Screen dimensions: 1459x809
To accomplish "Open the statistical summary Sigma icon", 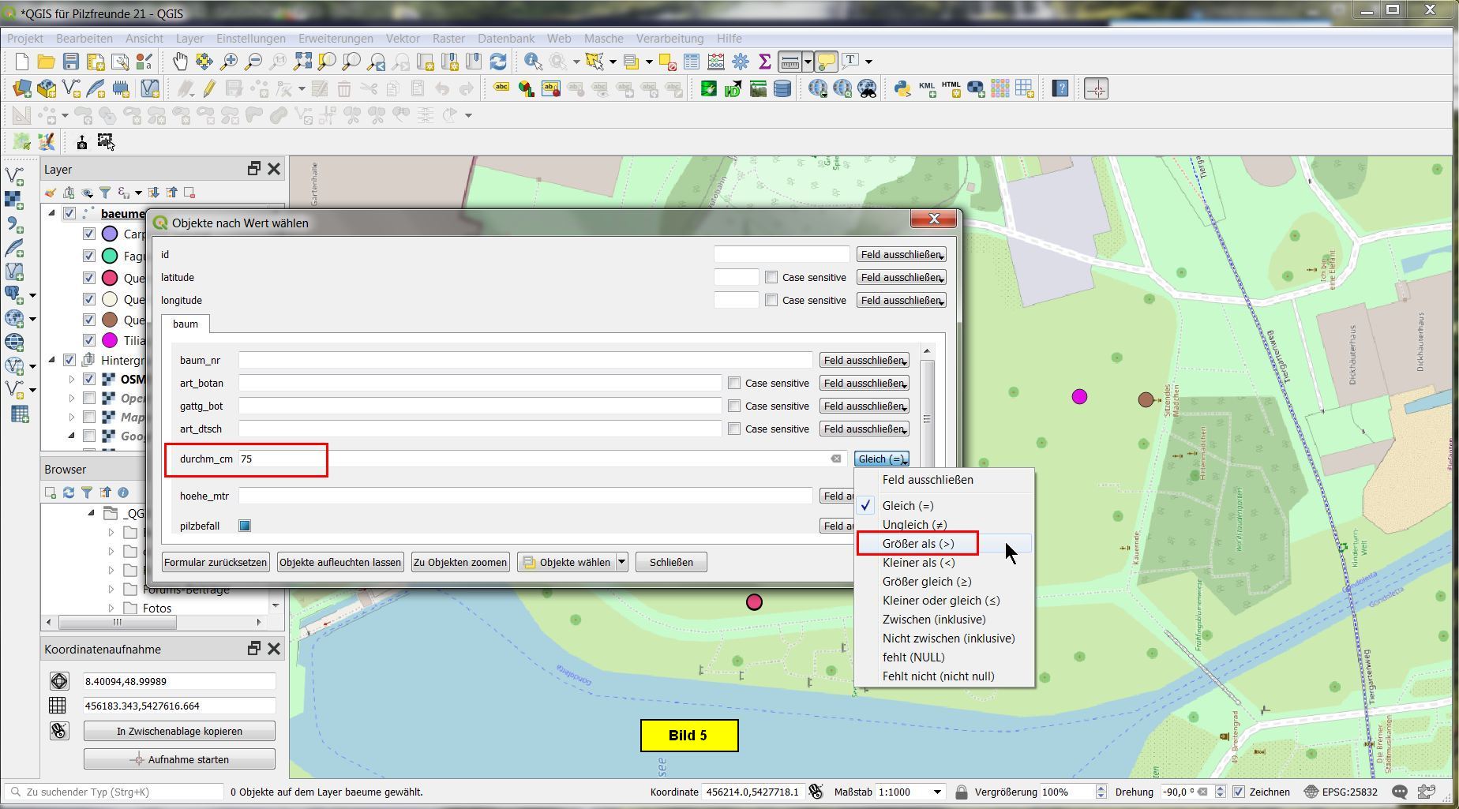I will [764, 62].
